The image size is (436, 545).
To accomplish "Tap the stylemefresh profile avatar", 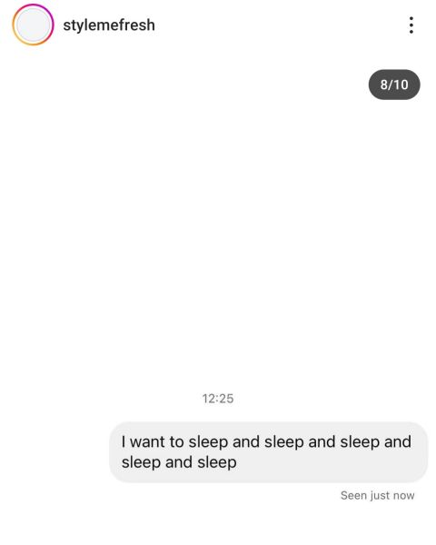I will point(33,25).
